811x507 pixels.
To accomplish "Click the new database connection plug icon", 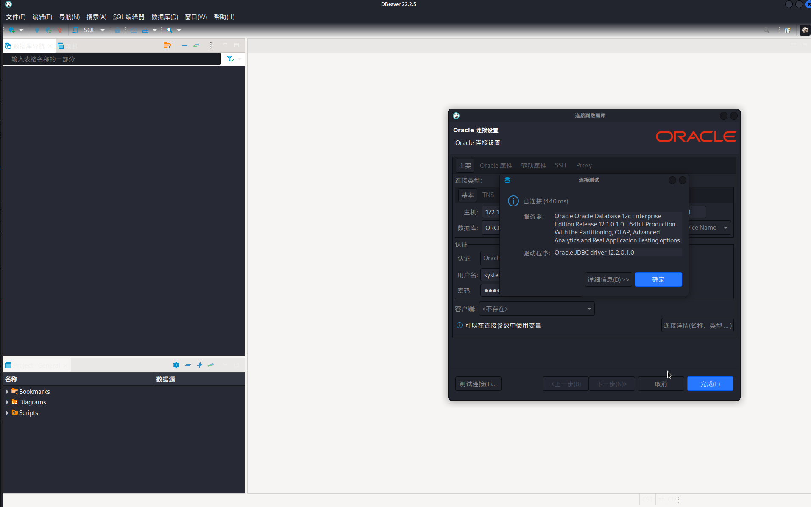I will pos(12,30).
